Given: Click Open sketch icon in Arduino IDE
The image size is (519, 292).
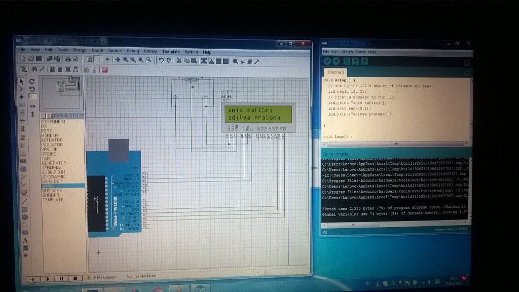Looking at the screenshot, I should click(355, 61).
